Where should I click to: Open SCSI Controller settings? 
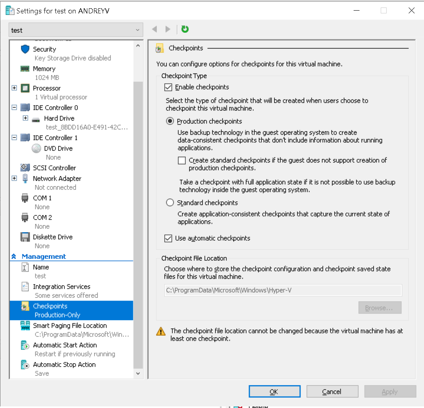pyautogui.click(x=54, y=168)
